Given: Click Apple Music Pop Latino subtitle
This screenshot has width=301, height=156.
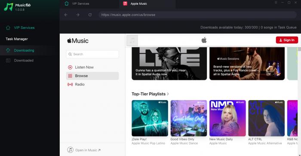Looking at the screenshot, I should (148, 144).
